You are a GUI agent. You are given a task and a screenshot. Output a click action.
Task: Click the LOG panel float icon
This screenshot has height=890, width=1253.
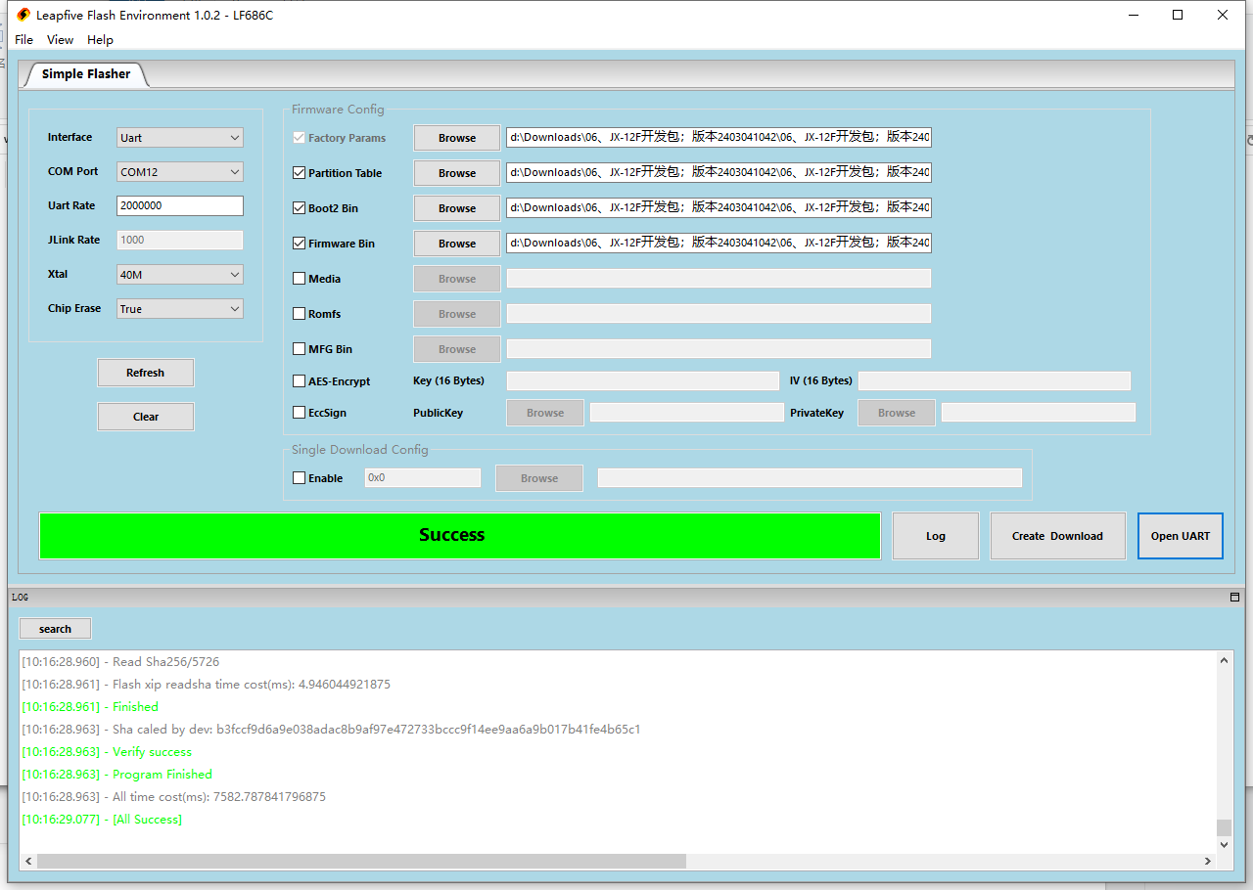[1234, 597]
